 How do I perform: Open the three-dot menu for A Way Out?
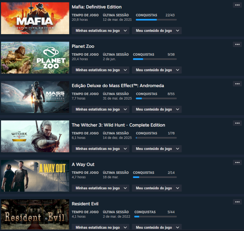(237, 162)
